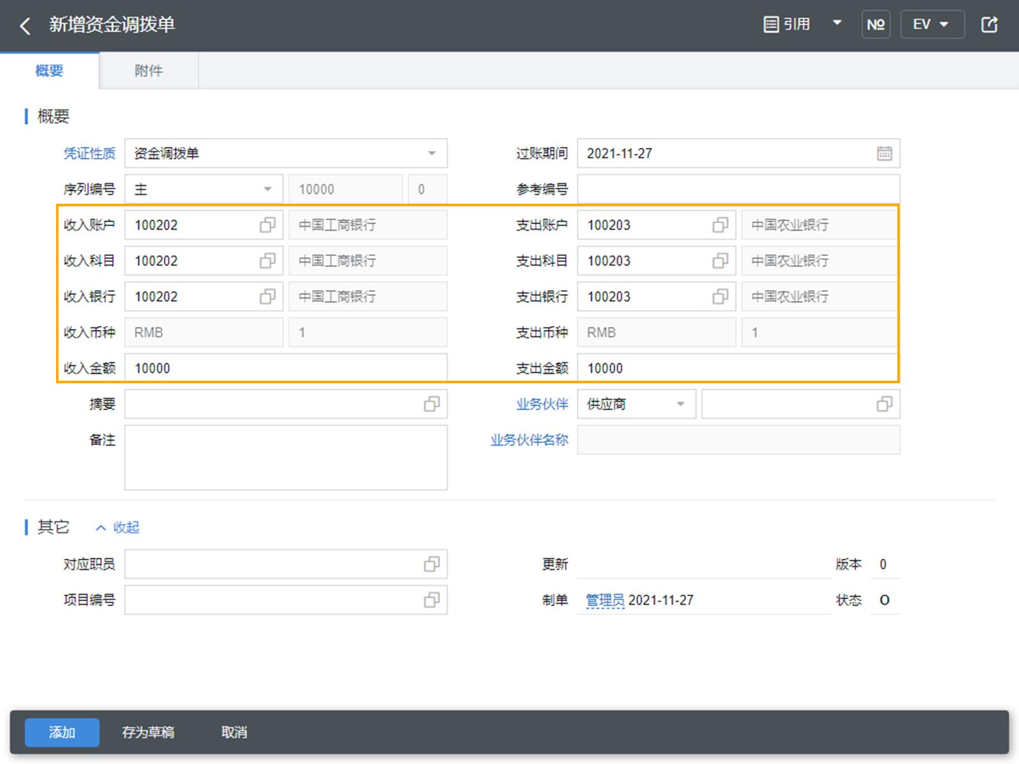Open lookup for 支出银行 field
Viewport: 1019px width, 764px height.
click(720, 296)
